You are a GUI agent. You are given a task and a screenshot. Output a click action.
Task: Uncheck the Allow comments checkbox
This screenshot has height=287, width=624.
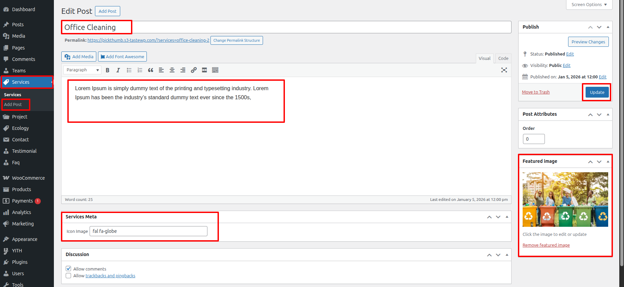[68, 268]
